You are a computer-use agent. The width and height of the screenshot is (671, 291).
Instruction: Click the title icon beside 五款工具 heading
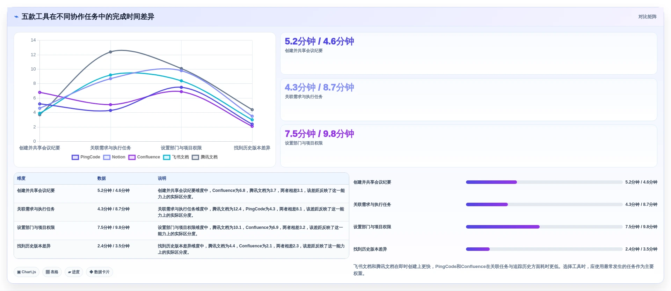tap(16, 17)
